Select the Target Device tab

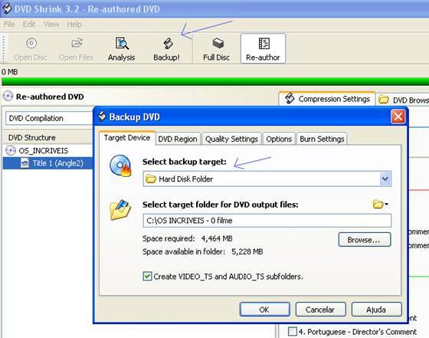click(x=127, y=138)
